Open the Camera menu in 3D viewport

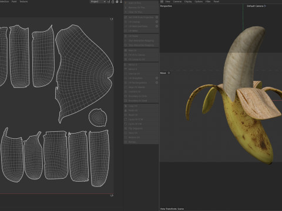coord(177,2)
